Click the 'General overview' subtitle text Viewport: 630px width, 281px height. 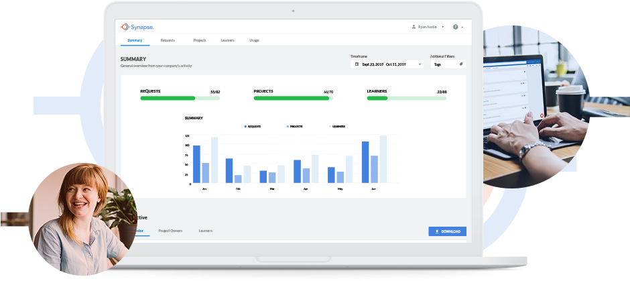click(156, 66)
